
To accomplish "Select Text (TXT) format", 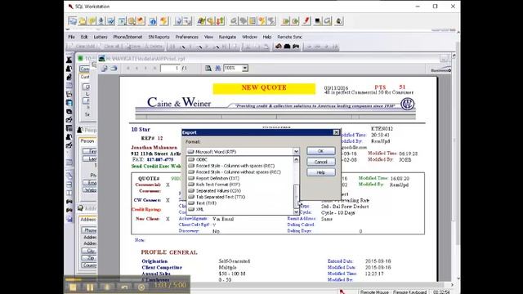I will click(240, 203).
